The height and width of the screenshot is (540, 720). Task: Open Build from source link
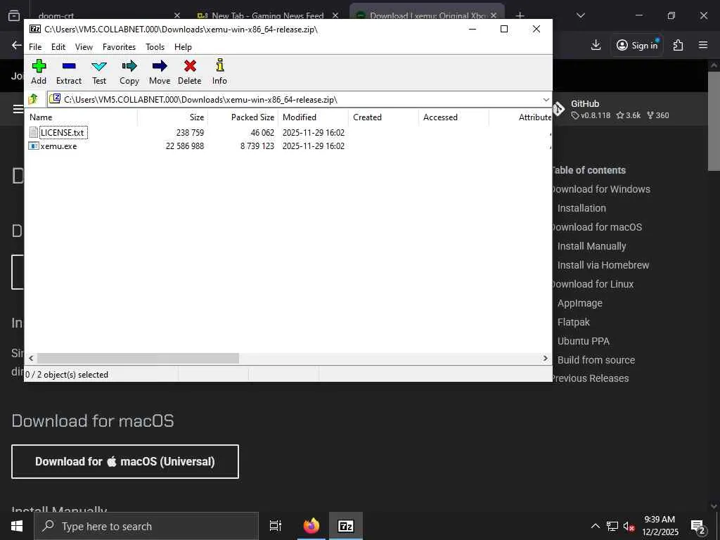tap(596, 360)
